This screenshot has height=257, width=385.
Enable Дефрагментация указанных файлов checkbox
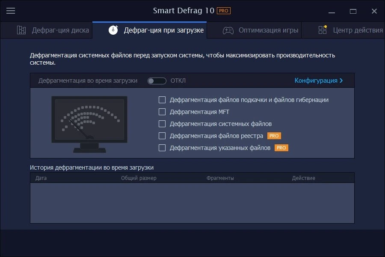tap(162, 148)
